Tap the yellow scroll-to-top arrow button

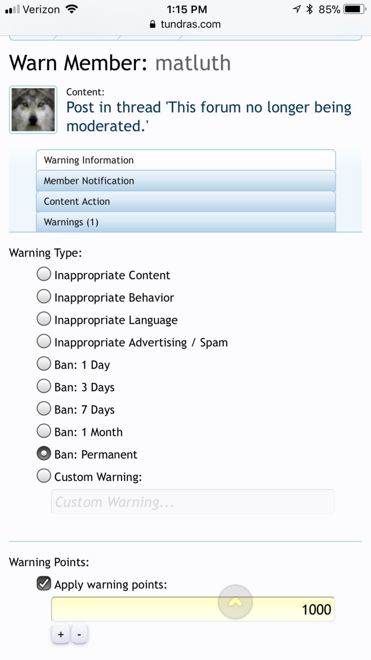(x=235, y=602)
